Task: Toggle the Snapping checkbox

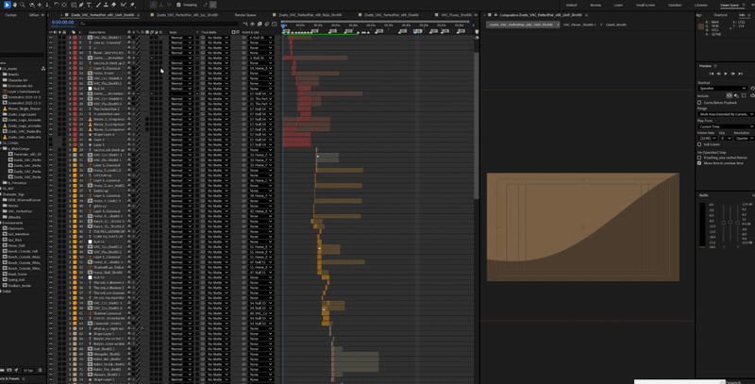Action: click(x=178, y=5)
